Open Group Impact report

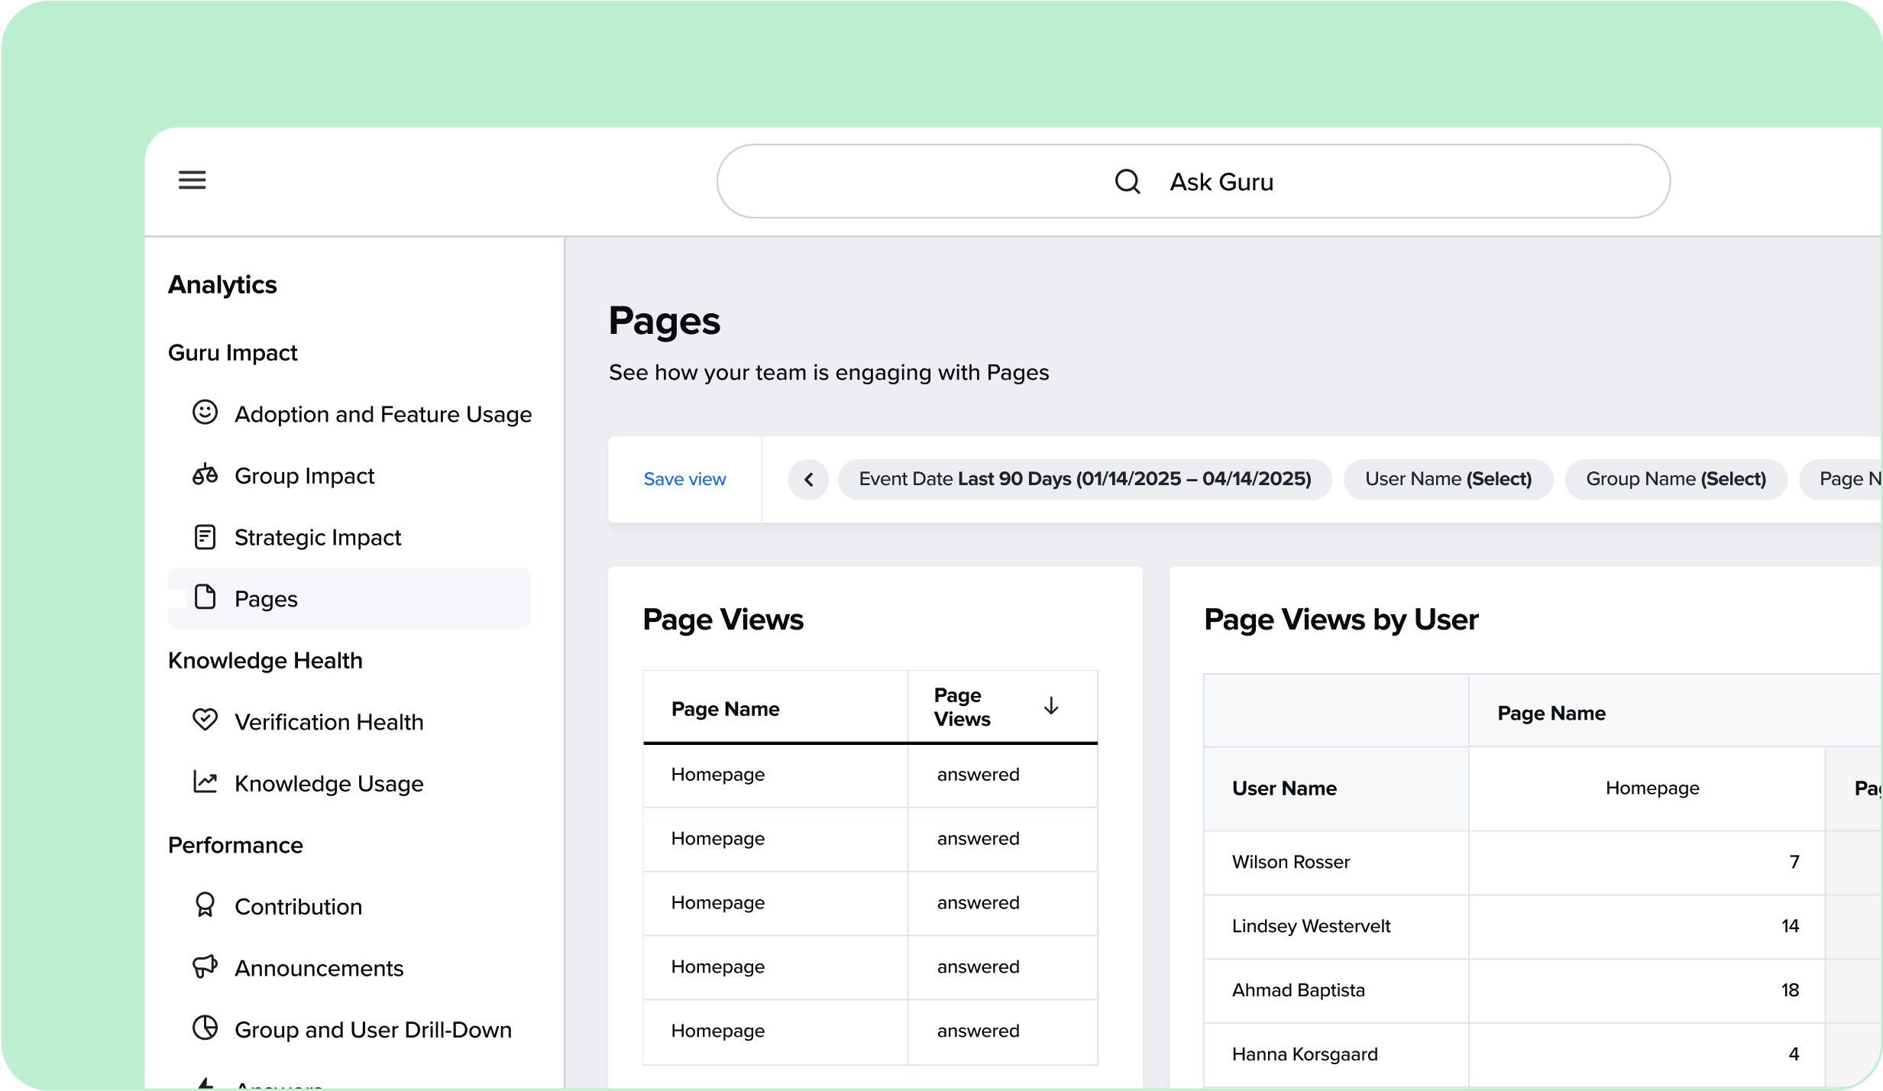[x=304, y=476]
